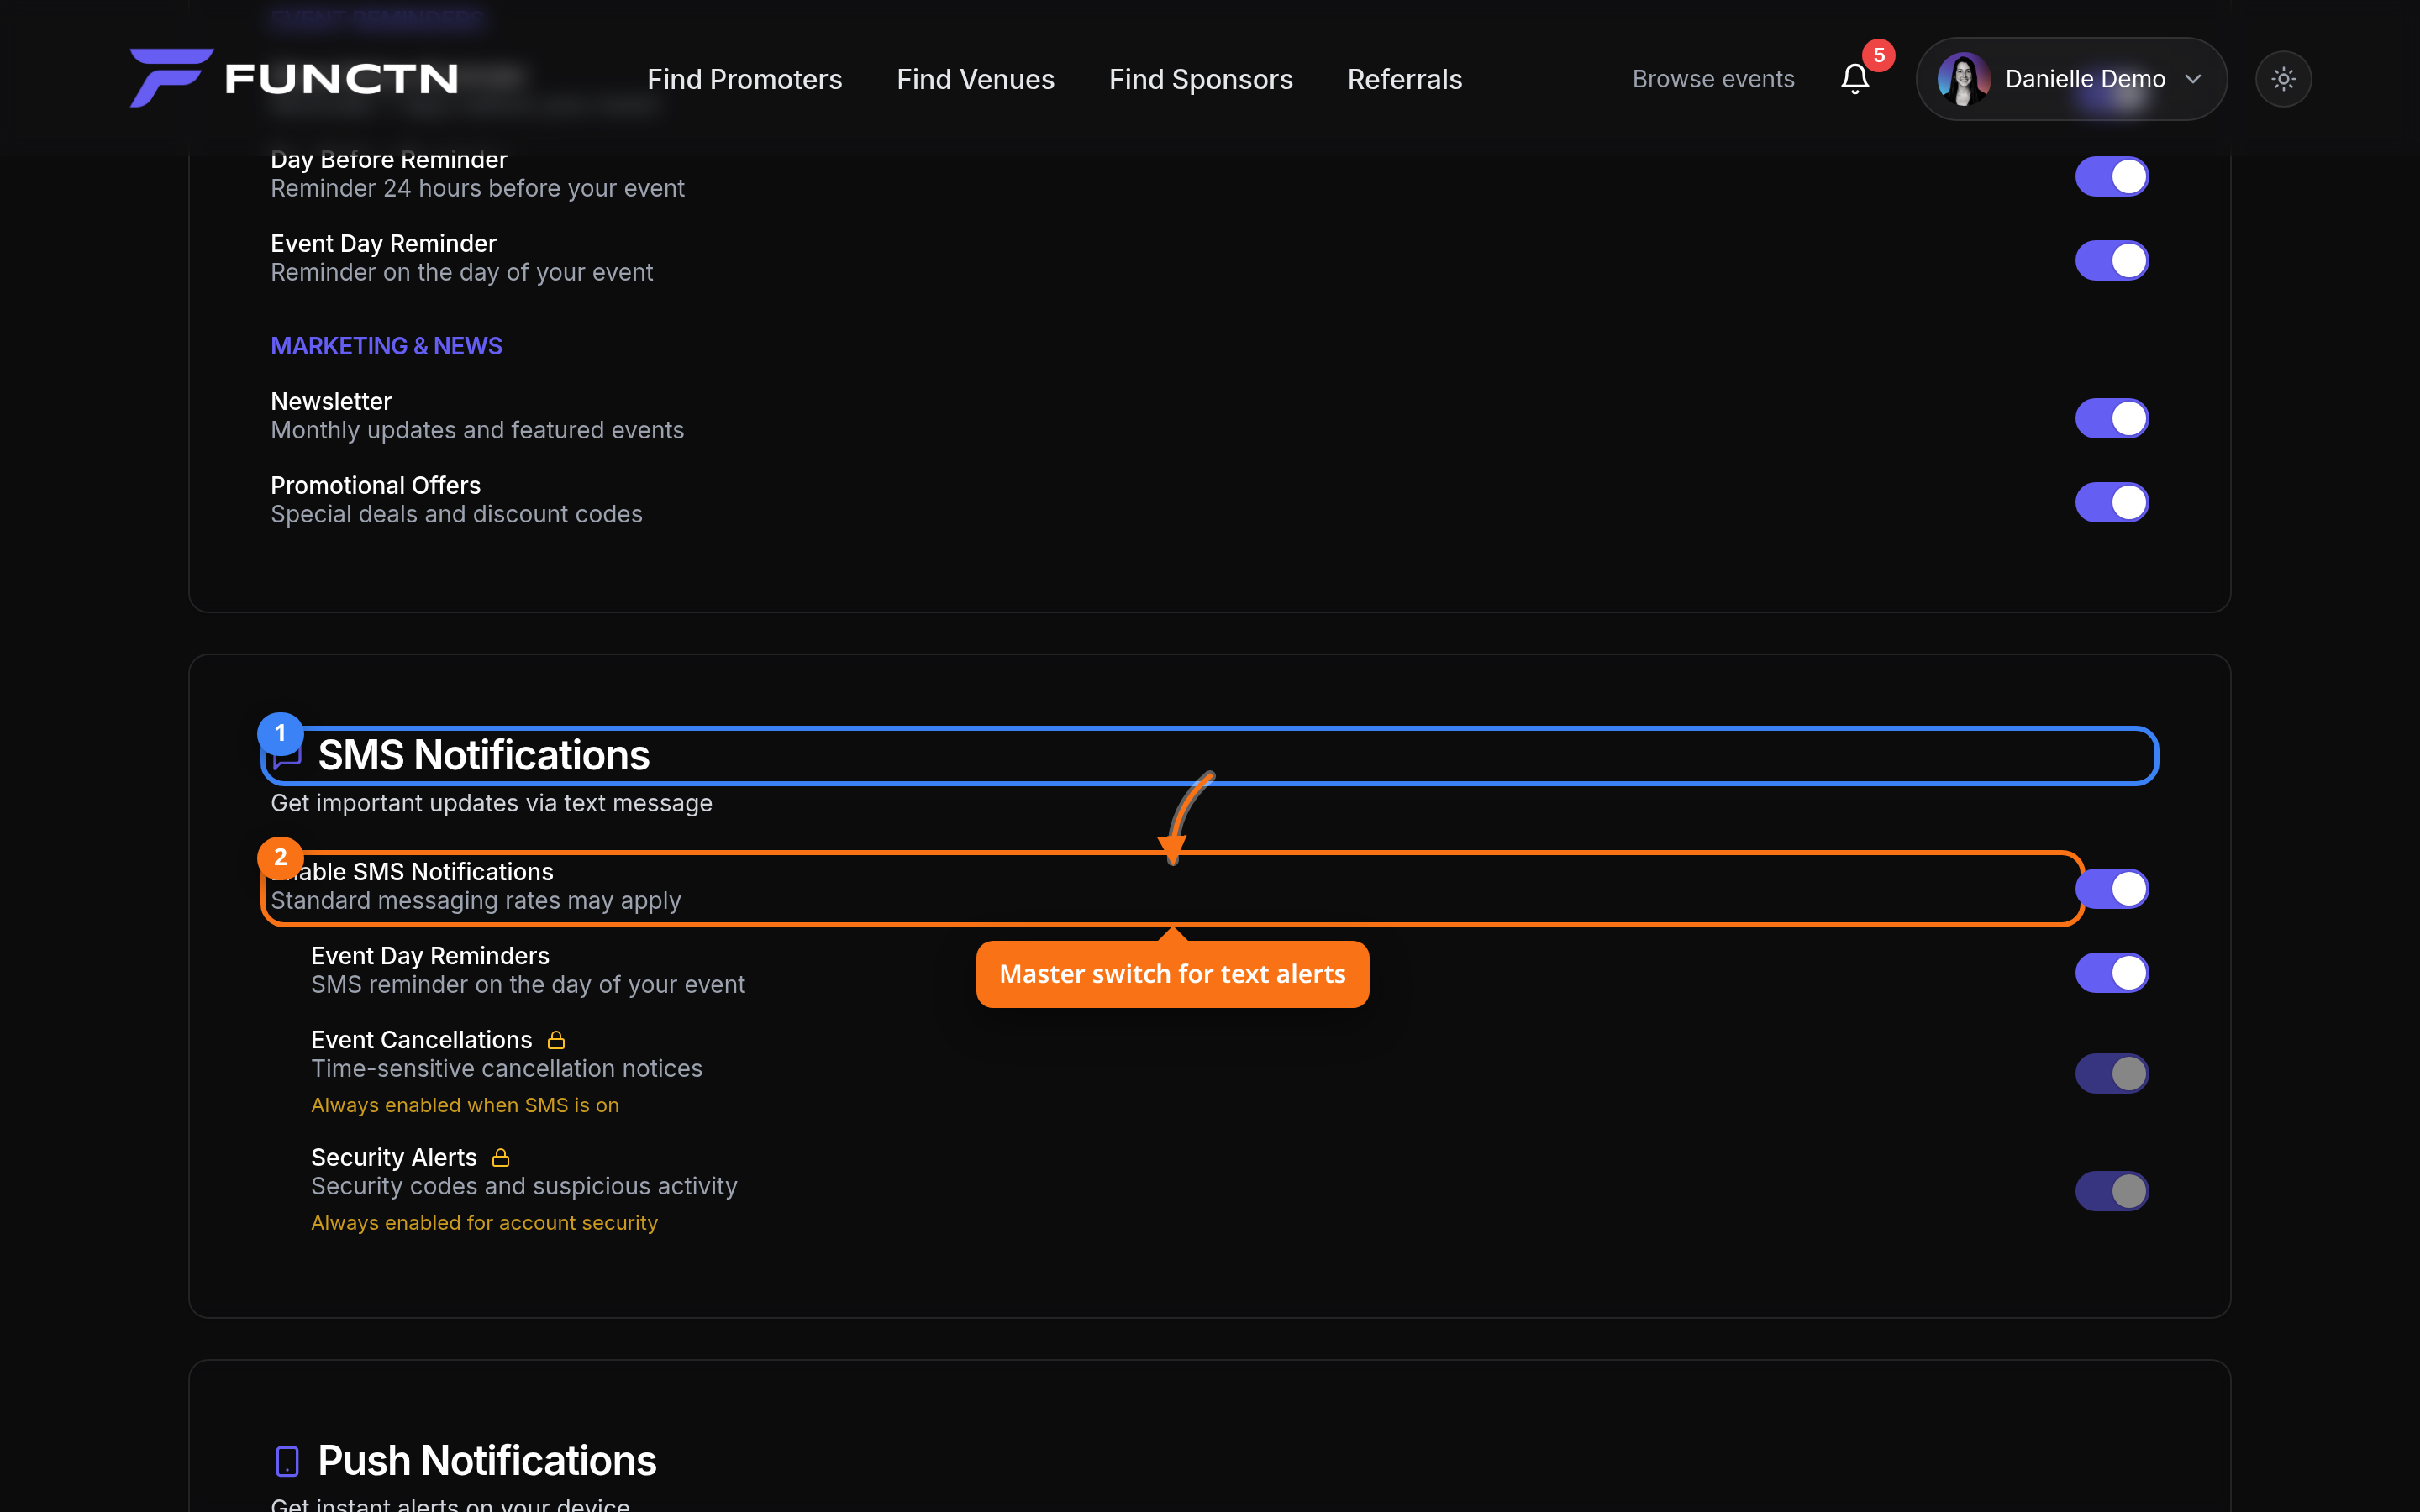Image resolution: width=2420 pixels, height=1512 pixels.
Task: Click 'Reminder 24 hours before your event' text
Action: pyautogui.click(x=477, y=188)
